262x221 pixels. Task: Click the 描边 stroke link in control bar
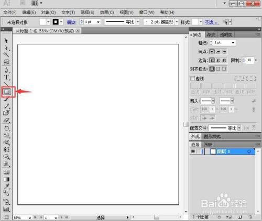(x=71, y=22)
